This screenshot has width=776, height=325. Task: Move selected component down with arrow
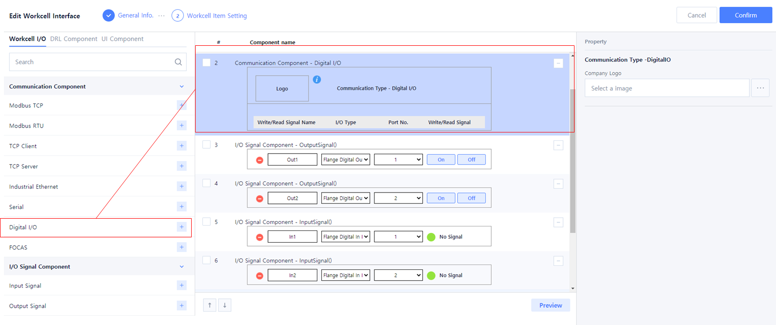(x=225, y=305)
